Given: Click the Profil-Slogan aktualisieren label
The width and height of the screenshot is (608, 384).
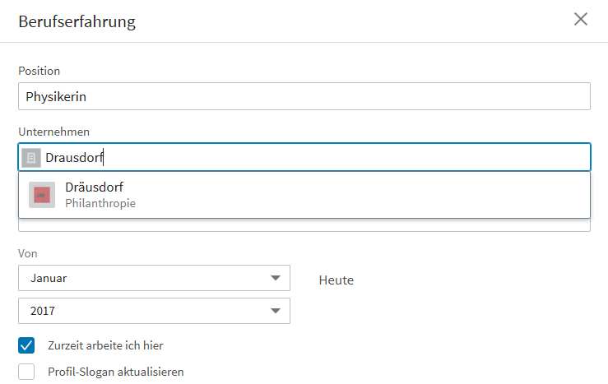Looking at the screenshot, I should coord(116,372).
